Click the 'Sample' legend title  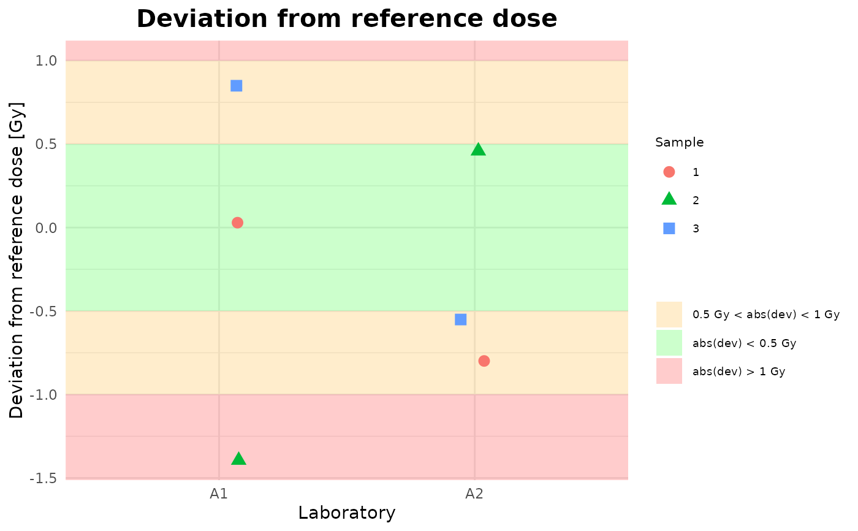[x=679, y=143]
